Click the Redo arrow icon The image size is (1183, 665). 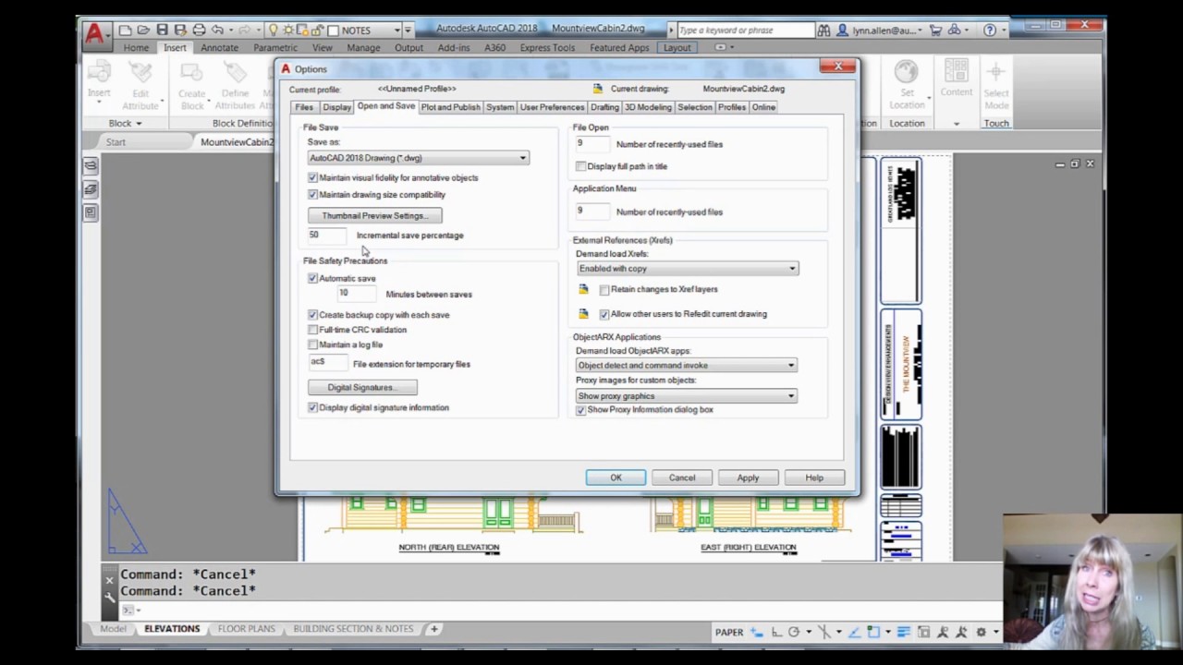tap(244, 30)
